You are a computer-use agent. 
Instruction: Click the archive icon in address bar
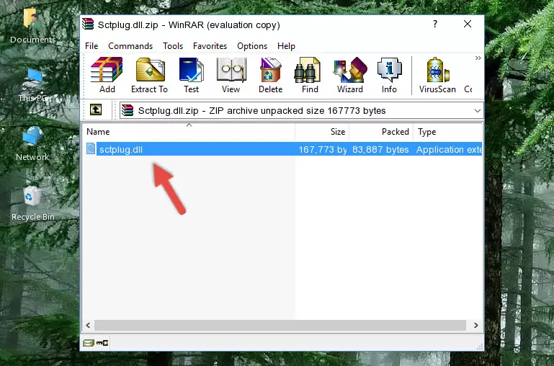tap(128, 110)
